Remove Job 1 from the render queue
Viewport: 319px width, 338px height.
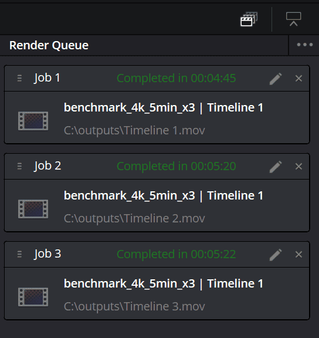click(x=298, y=79)
